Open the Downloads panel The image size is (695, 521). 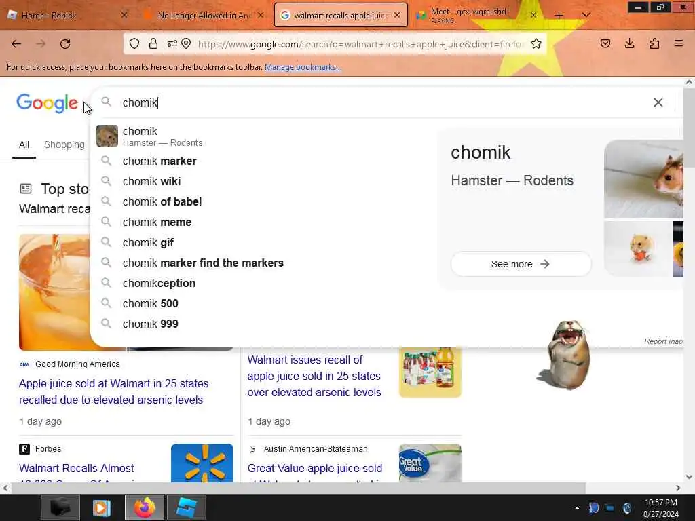click(x=629, y=43)
